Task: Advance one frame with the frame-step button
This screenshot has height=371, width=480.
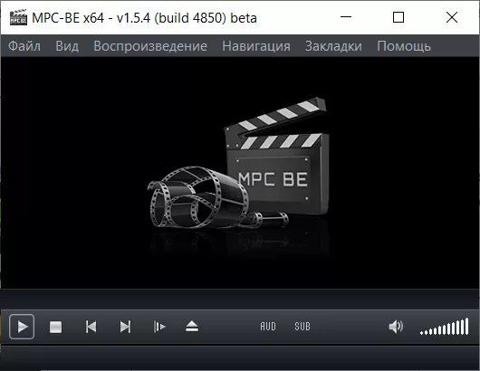Action: (159, 327)
